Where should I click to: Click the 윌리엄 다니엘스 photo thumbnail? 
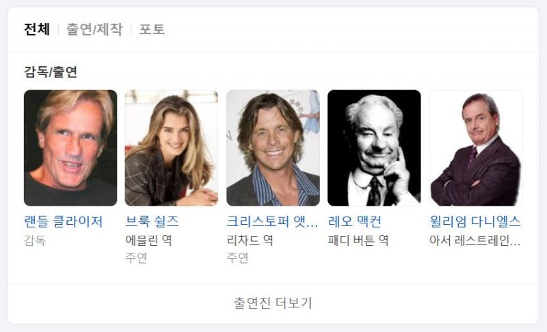476,148
